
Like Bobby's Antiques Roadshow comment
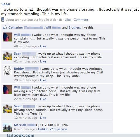pyautogui.click(x=43, y=80)
